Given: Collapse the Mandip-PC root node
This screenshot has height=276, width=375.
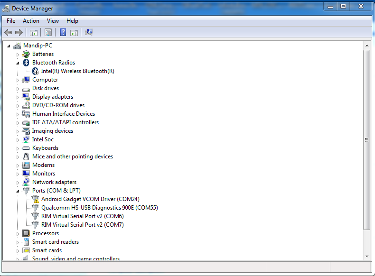Looking at the screenshot, I should click(9, 46).
